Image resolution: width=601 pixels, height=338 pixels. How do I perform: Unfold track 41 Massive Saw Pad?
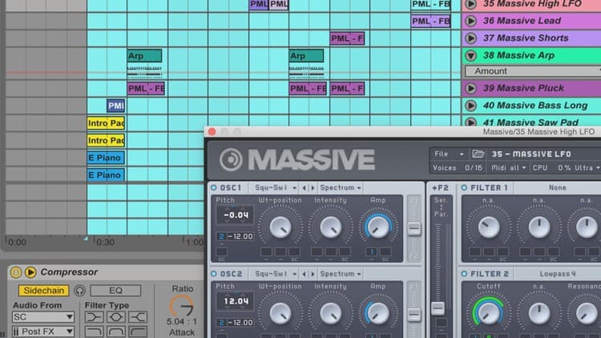(x=470, y=123)
